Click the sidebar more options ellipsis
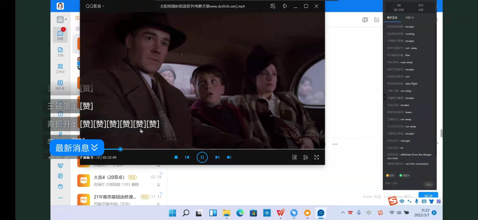 pos(60,198)
